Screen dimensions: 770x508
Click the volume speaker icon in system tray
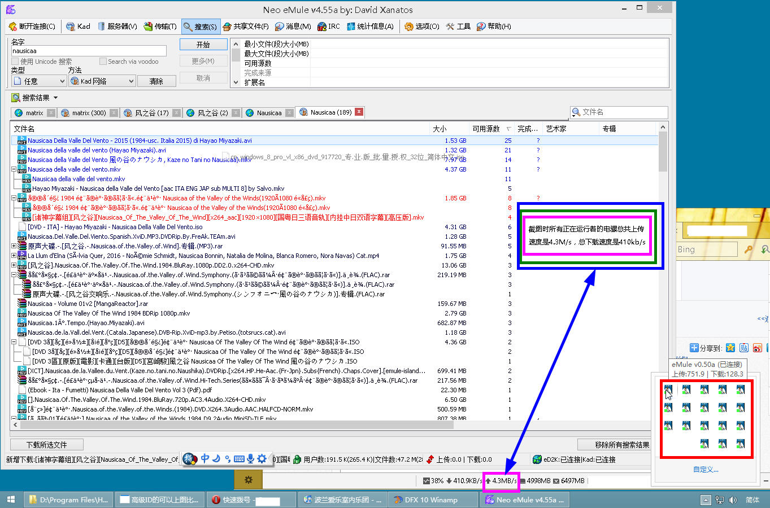click(x=733, y=500)
